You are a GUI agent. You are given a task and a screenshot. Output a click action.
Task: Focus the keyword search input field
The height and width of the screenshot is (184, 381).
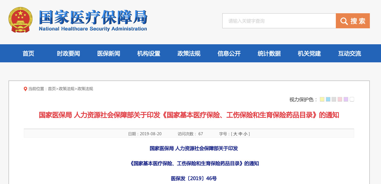tap(279, 21)
